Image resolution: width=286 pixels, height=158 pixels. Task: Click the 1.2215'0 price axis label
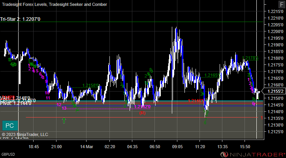pyautogui.click(x=275, y=11)
